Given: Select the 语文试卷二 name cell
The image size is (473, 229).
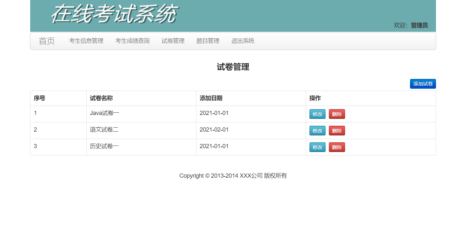Looking at the screenshot, I should click(141, 131).
